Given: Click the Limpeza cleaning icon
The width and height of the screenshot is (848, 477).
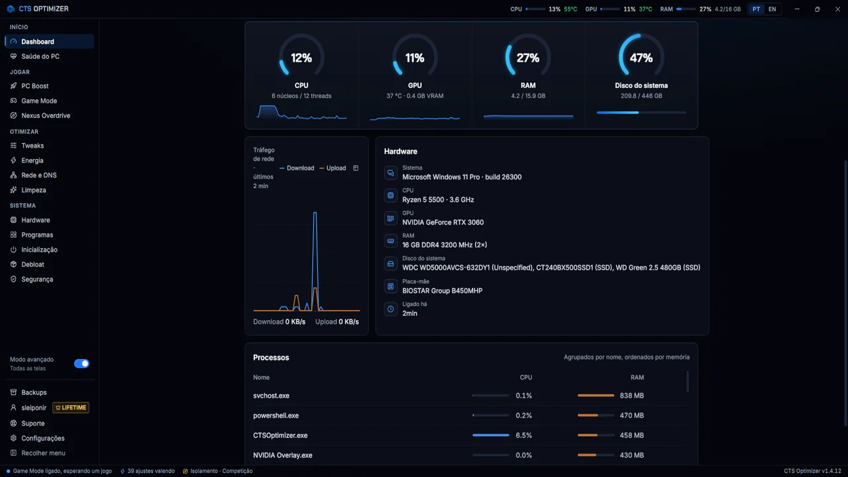Looking at the screenshot, I should click(14, 190).
